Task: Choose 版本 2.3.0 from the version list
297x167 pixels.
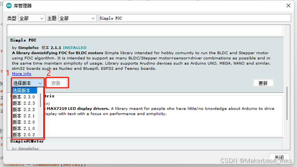Action: click(25, 97)
